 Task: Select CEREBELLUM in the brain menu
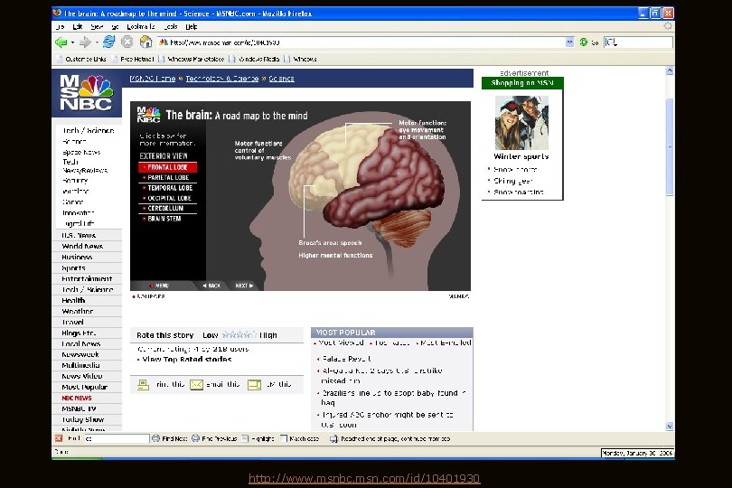tap(167, 208)
